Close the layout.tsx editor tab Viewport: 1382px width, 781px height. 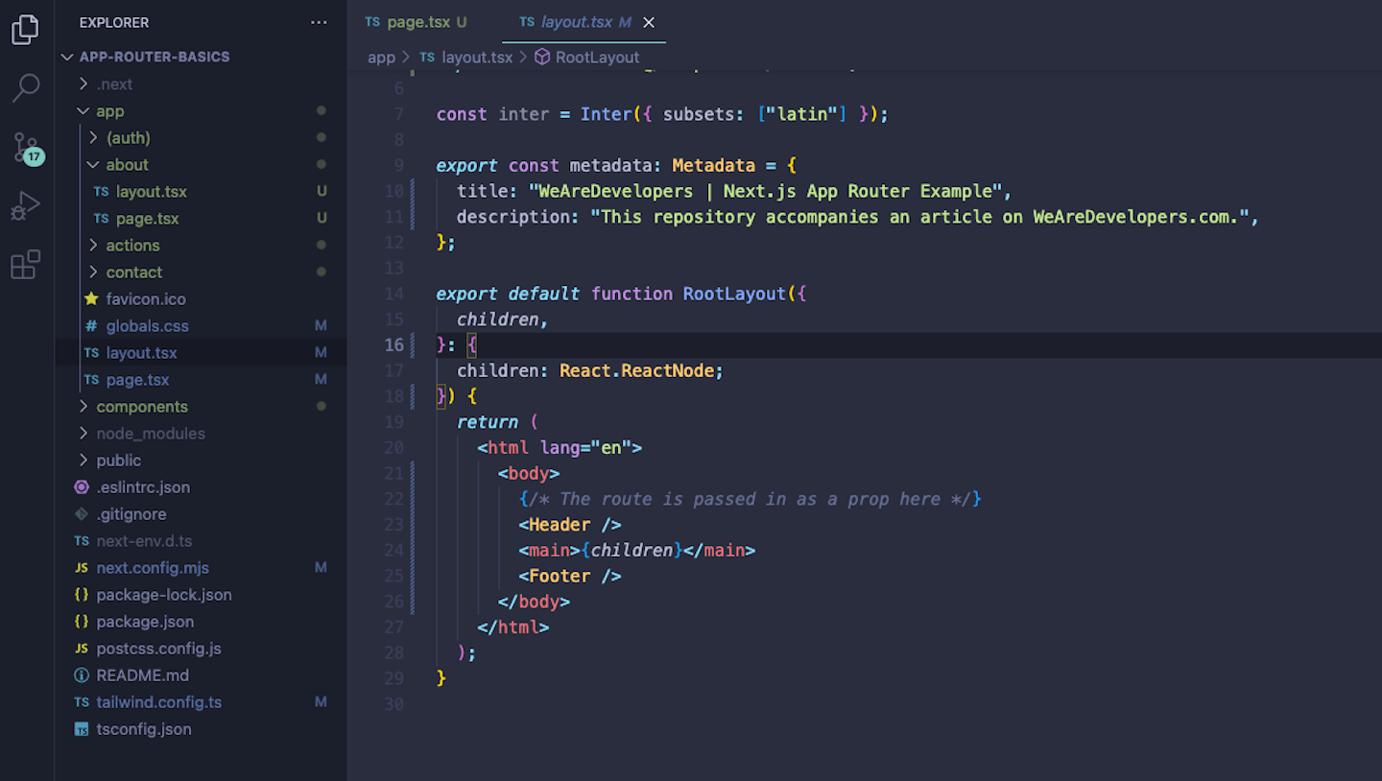coord(649,22)
